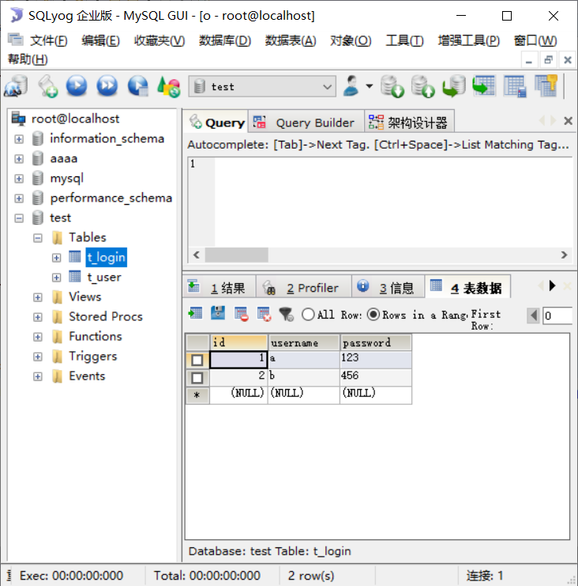Click the funnel filter icon
This screenshot has width=578, height=586.
pyautogui.click(x=287, y=314)
